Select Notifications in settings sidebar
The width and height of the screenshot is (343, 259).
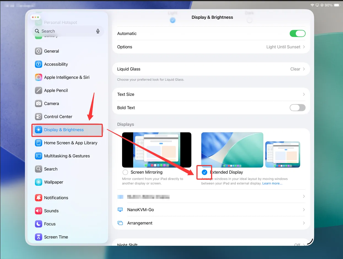pyautogui.click(x=67, y=198)
